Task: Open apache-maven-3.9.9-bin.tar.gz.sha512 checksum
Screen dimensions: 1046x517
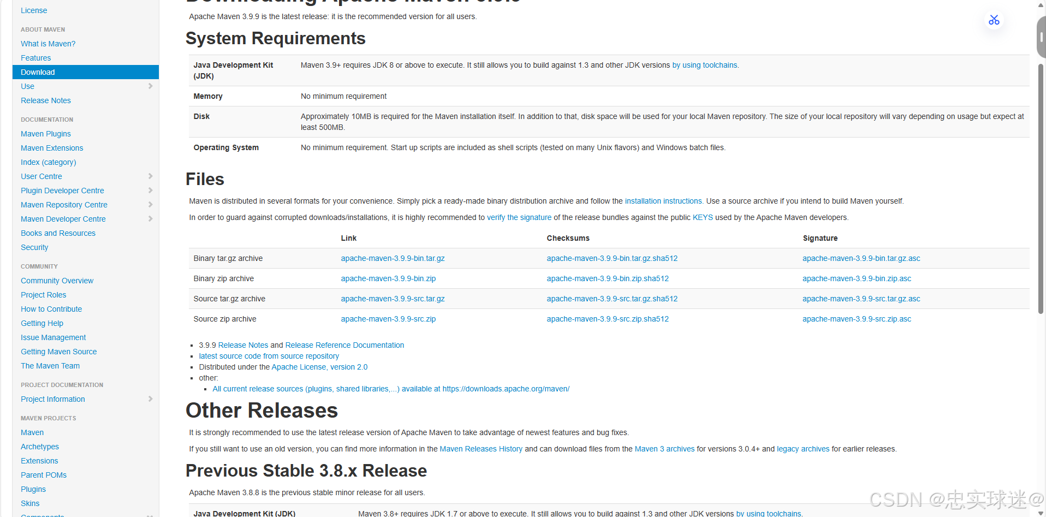Action: (x=612, y=258)
